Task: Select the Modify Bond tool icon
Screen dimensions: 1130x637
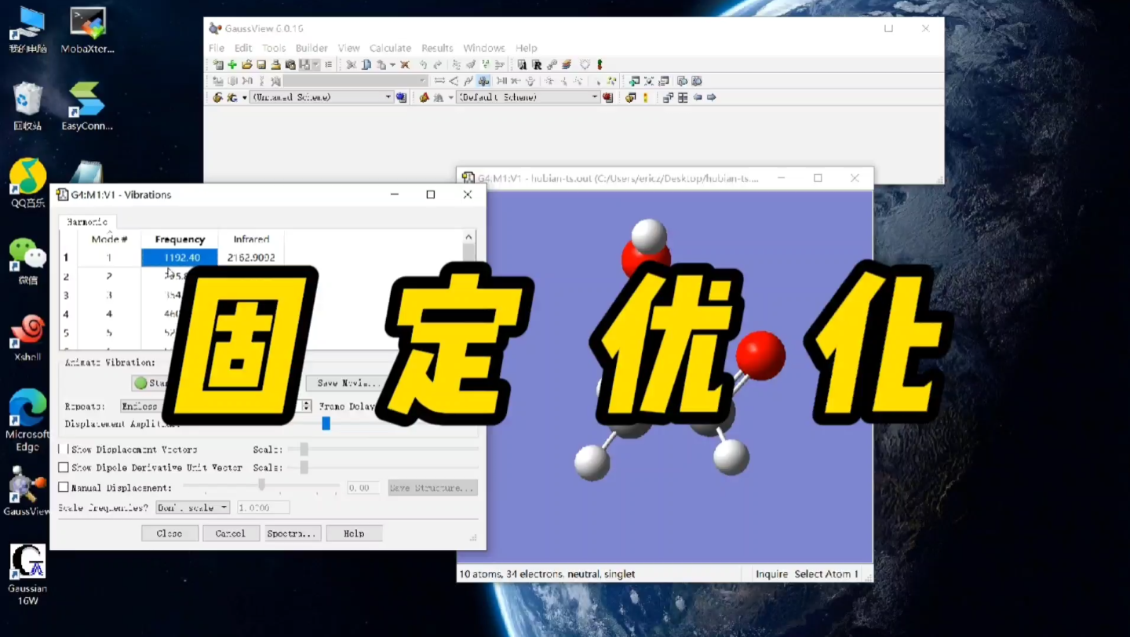Action: (439, 81)
